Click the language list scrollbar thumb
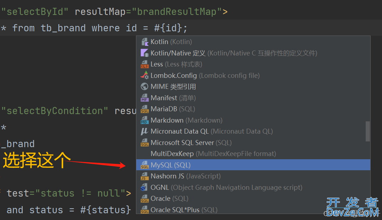This screenshot has width=382, height=220. [368, 131]
